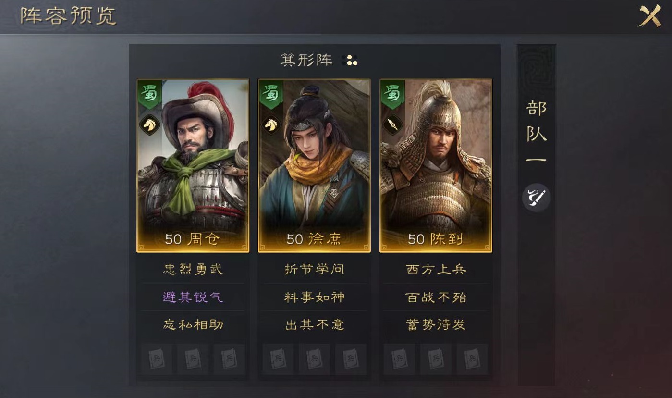Open the middle 兵书 slot under 徐庶

[314, 359]
